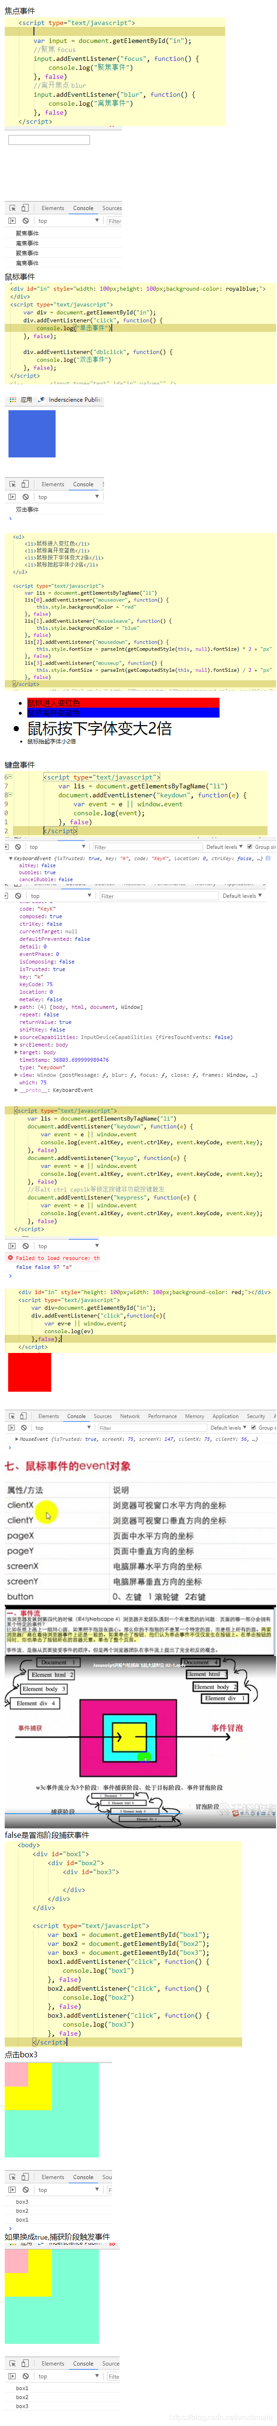Click the 鼠标按下字体变大2倍 list item

pyautogui.click(x=98, y=728)
